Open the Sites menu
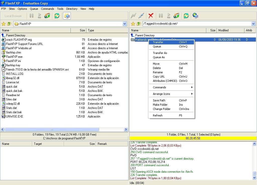 [12, 9]
